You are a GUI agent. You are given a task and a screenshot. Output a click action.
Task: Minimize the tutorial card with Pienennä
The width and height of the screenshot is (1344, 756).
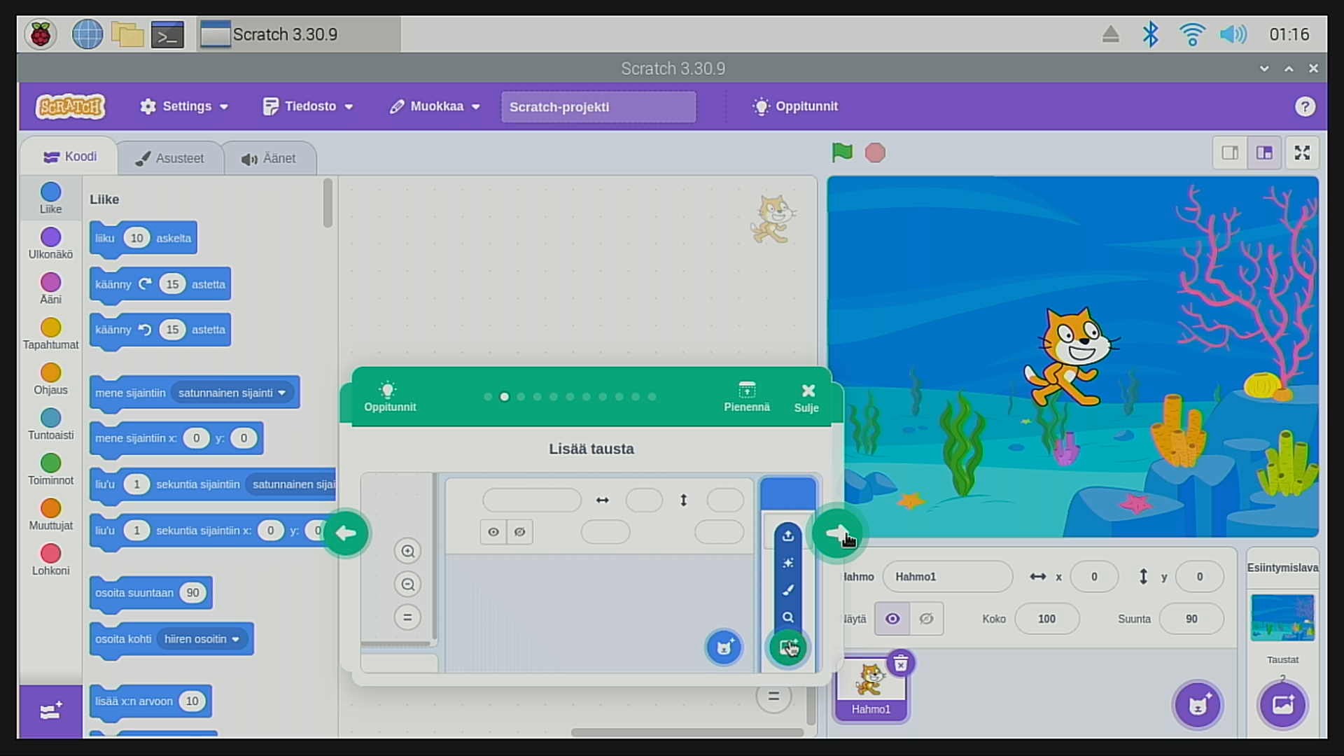coord(746,397)
